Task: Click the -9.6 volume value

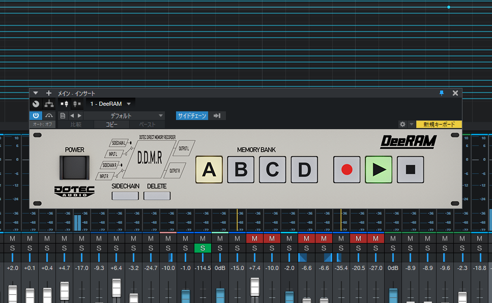Action: [445, 268]
